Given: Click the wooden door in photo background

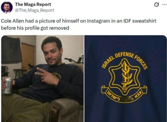Looking at the screenshot, I should pos(28,56).
